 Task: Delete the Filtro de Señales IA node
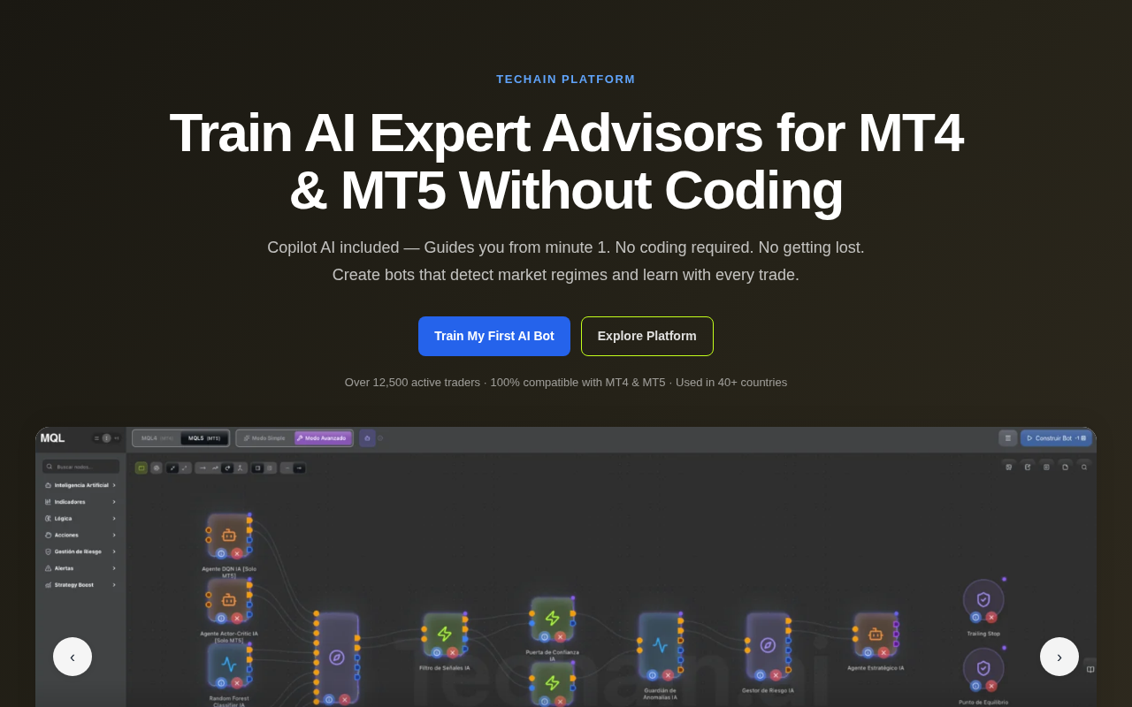(x=453, y=653)
